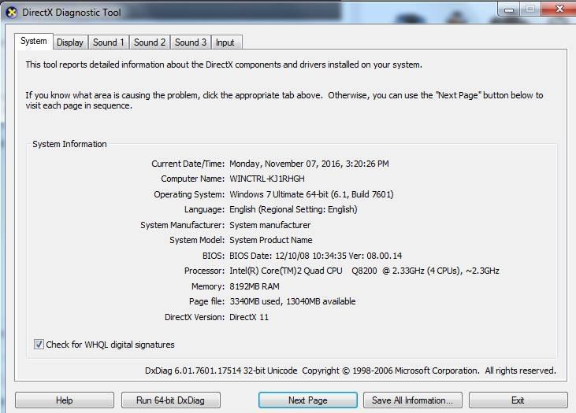Screen dimensions: 576x413
Task: Select the date value Monday, November 07, 2016
Action: [285, 164]
